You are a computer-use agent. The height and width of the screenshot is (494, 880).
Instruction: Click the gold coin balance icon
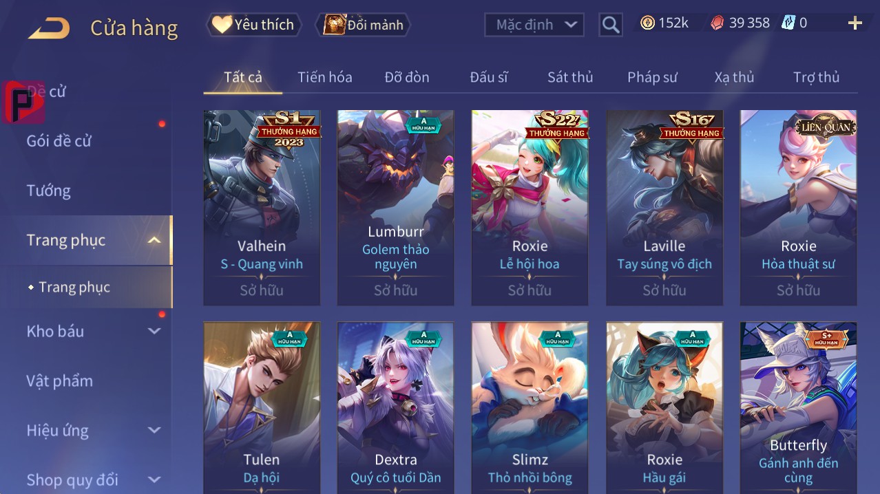tap(647, 23)
